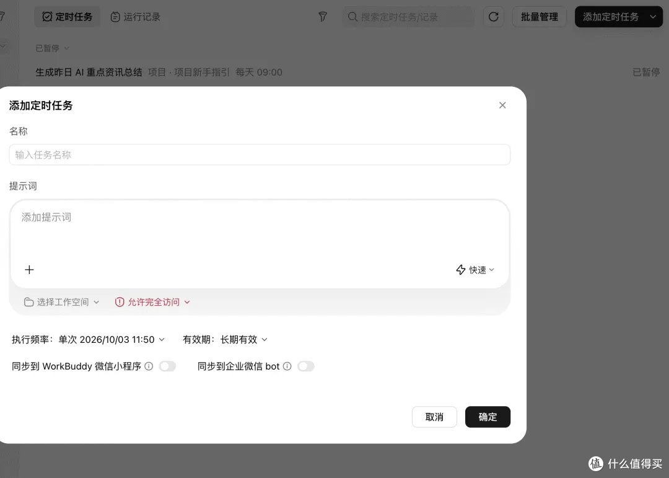Image resolution: width=669 pixels, height=478 pixels.
Task: Click 添加定时任务 button in toolbar
Action: click(x=611, y=17)
